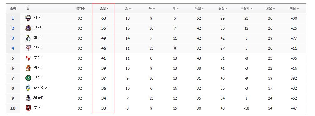Sort table by 승 wins column
The height and width of the screenshot is (116, 315).
pos(128,8)
